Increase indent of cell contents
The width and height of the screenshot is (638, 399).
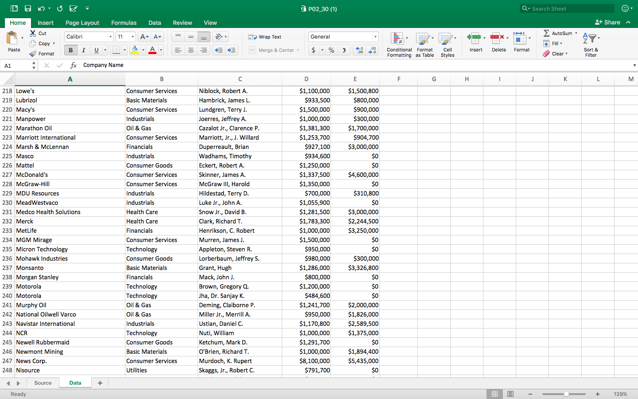232,50
